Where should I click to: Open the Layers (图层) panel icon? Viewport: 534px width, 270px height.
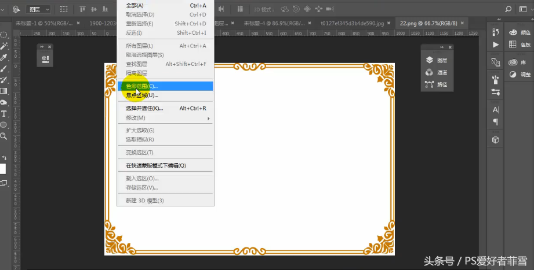coord(429,60)
